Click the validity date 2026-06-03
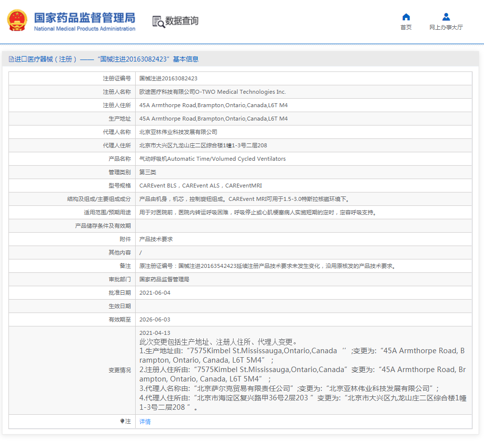Screen dimensions: 484x444 (x=155, y=319)
